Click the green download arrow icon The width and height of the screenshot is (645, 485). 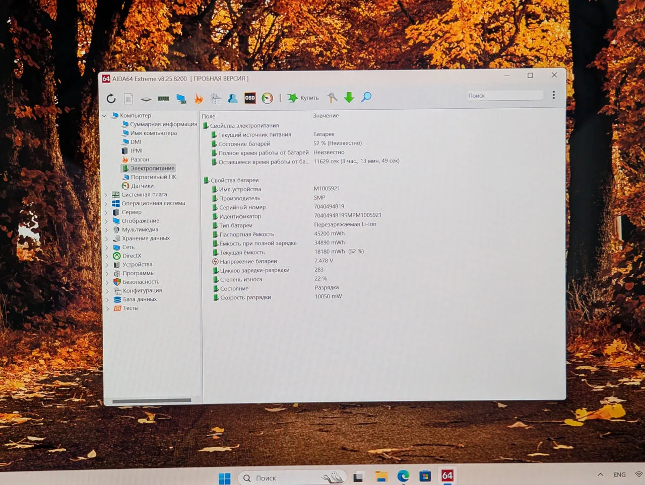(x=349, y=97)
